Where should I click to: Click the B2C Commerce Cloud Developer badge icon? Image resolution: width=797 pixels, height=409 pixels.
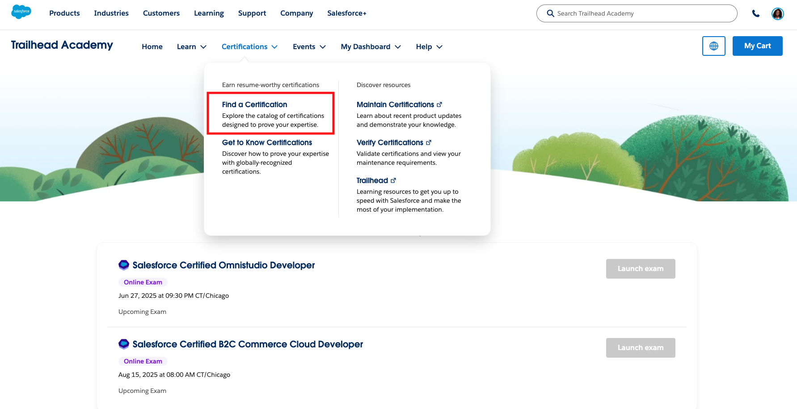click(124, 344)
